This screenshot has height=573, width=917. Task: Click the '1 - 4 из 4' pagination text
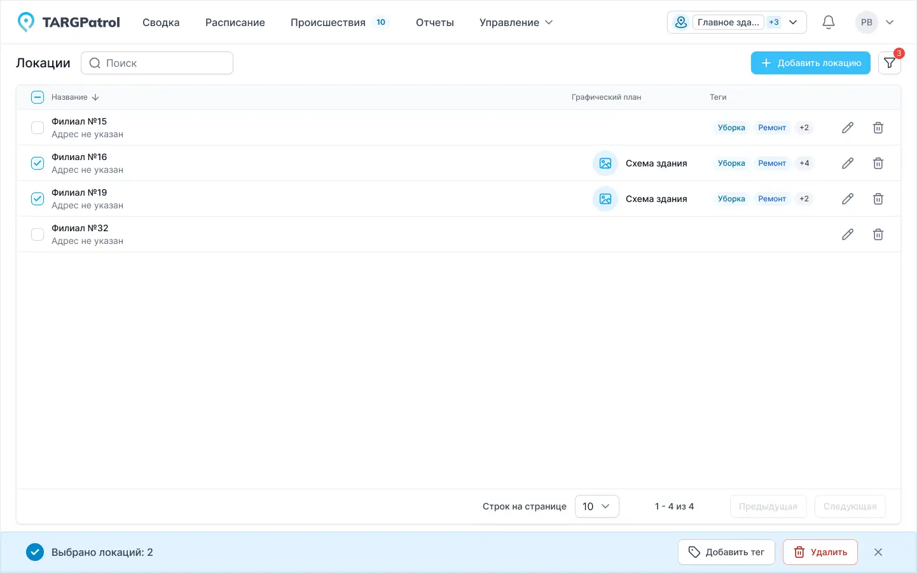(674, 506)
